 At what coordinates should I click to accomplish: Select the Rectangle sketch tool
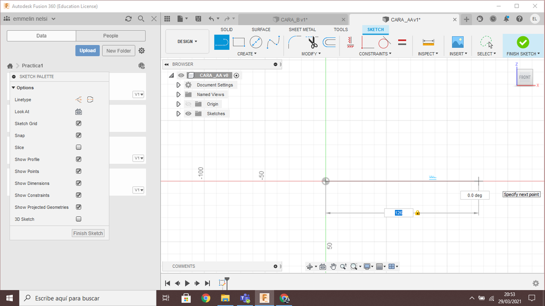(x=239, y=42)
